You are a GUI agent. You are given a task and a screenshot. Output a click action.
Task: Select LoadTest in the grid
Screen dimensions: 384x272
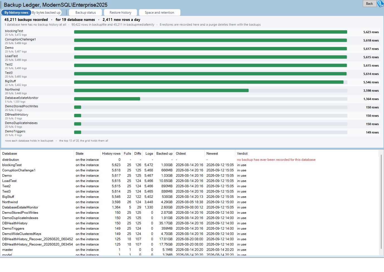[189, 181]
